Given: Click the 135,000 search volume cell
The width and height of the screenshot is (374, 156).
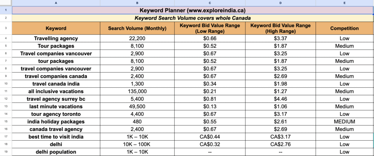Looking at the screenshot, I should coord(137,91).
